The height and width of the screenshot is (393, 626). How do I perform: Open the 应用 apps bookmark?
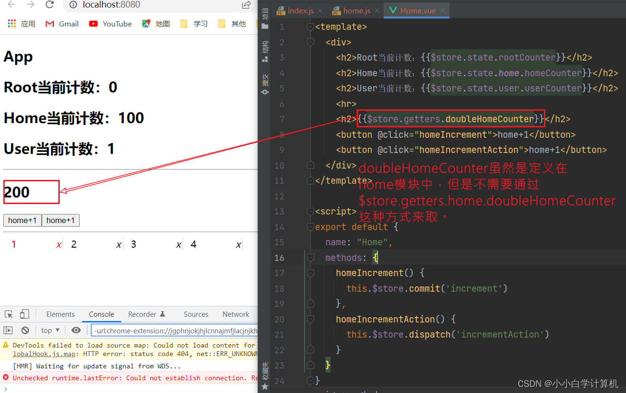click(x=22, y=24)
